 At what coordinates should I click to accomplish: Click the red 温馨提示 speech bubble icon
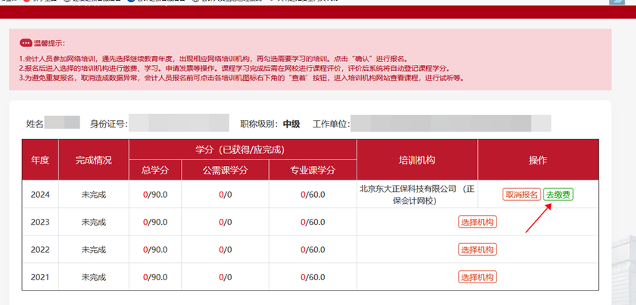(x=26, y=43)
